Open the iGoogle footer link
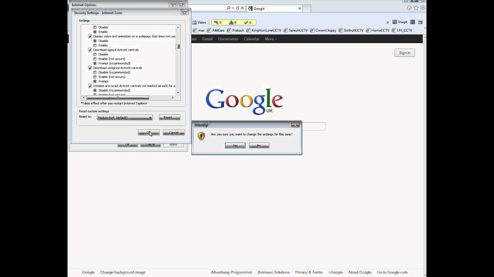Image resolution: width=494 pixels, height=277 pixels. tap(88, 272)
